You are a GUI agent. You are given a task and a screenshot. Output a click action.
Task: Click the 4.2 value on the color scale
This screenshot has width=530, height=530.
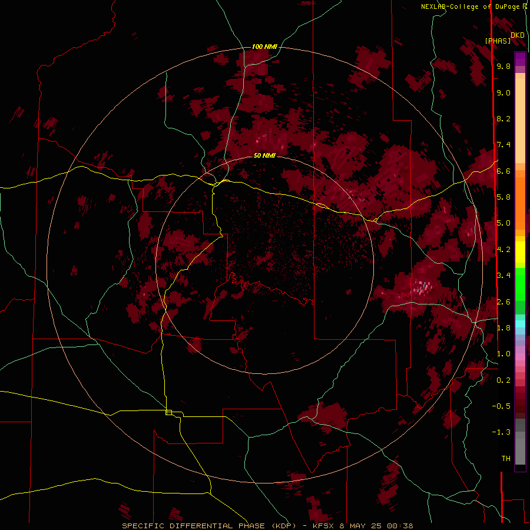click(503, 249)
